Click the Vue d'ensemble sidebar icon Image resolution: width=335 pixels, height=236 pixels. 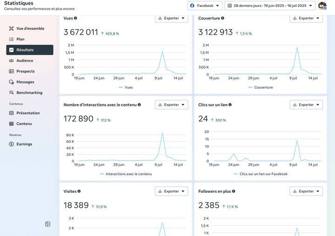pyautogui.click(x=12, y=29)
